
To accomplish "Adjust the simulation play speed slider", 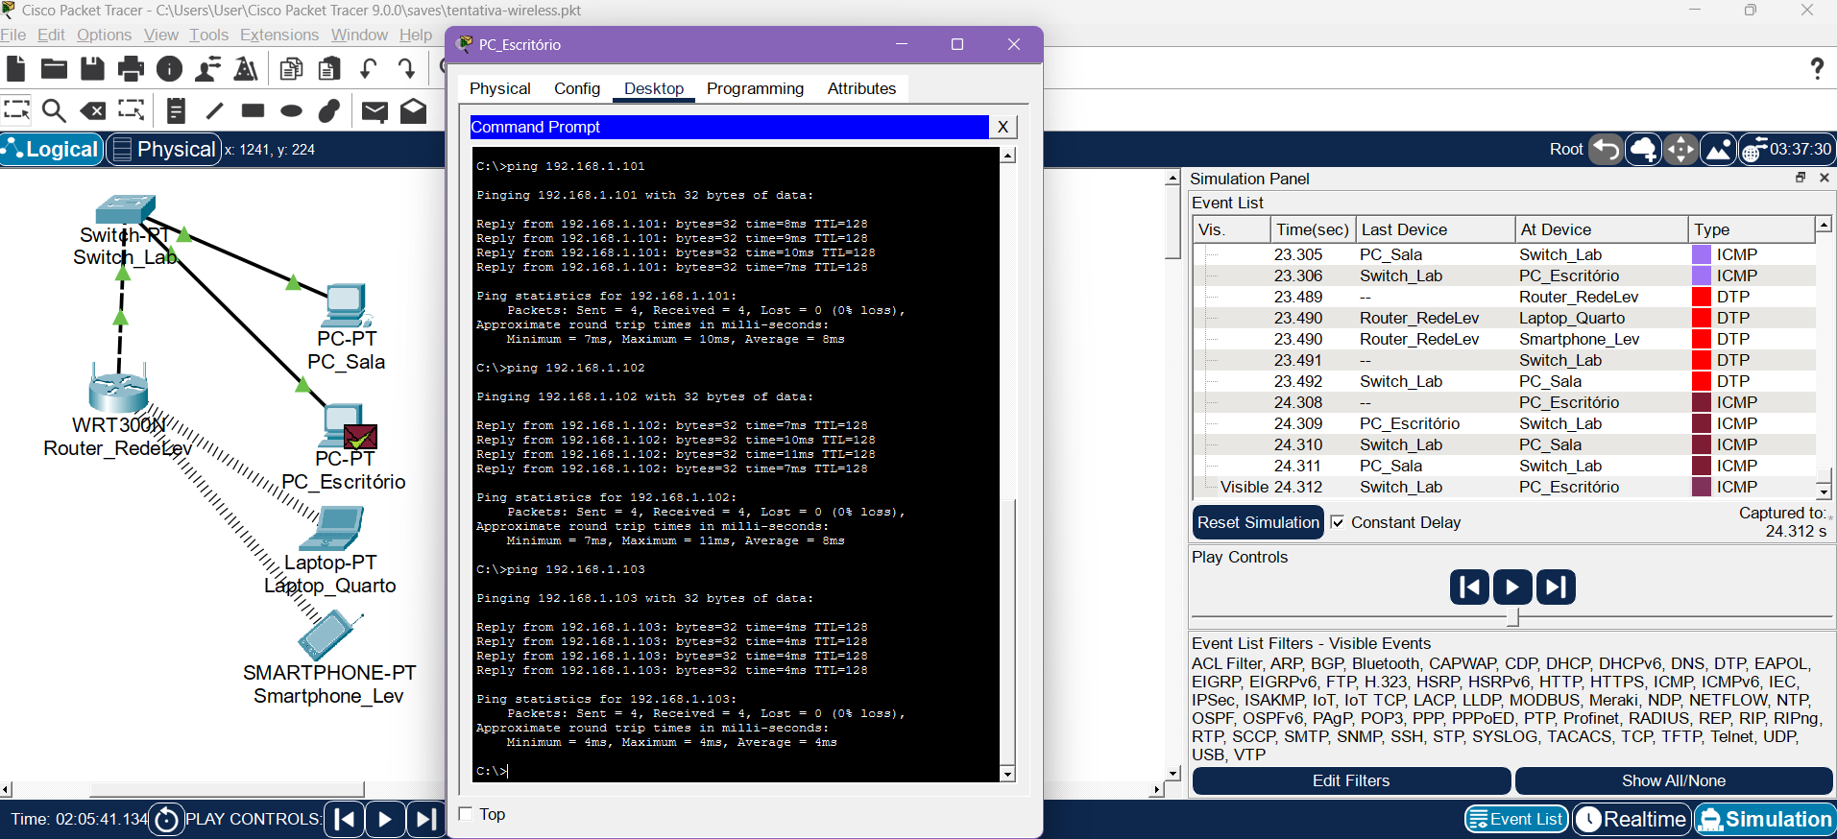I will point(1512,616).
